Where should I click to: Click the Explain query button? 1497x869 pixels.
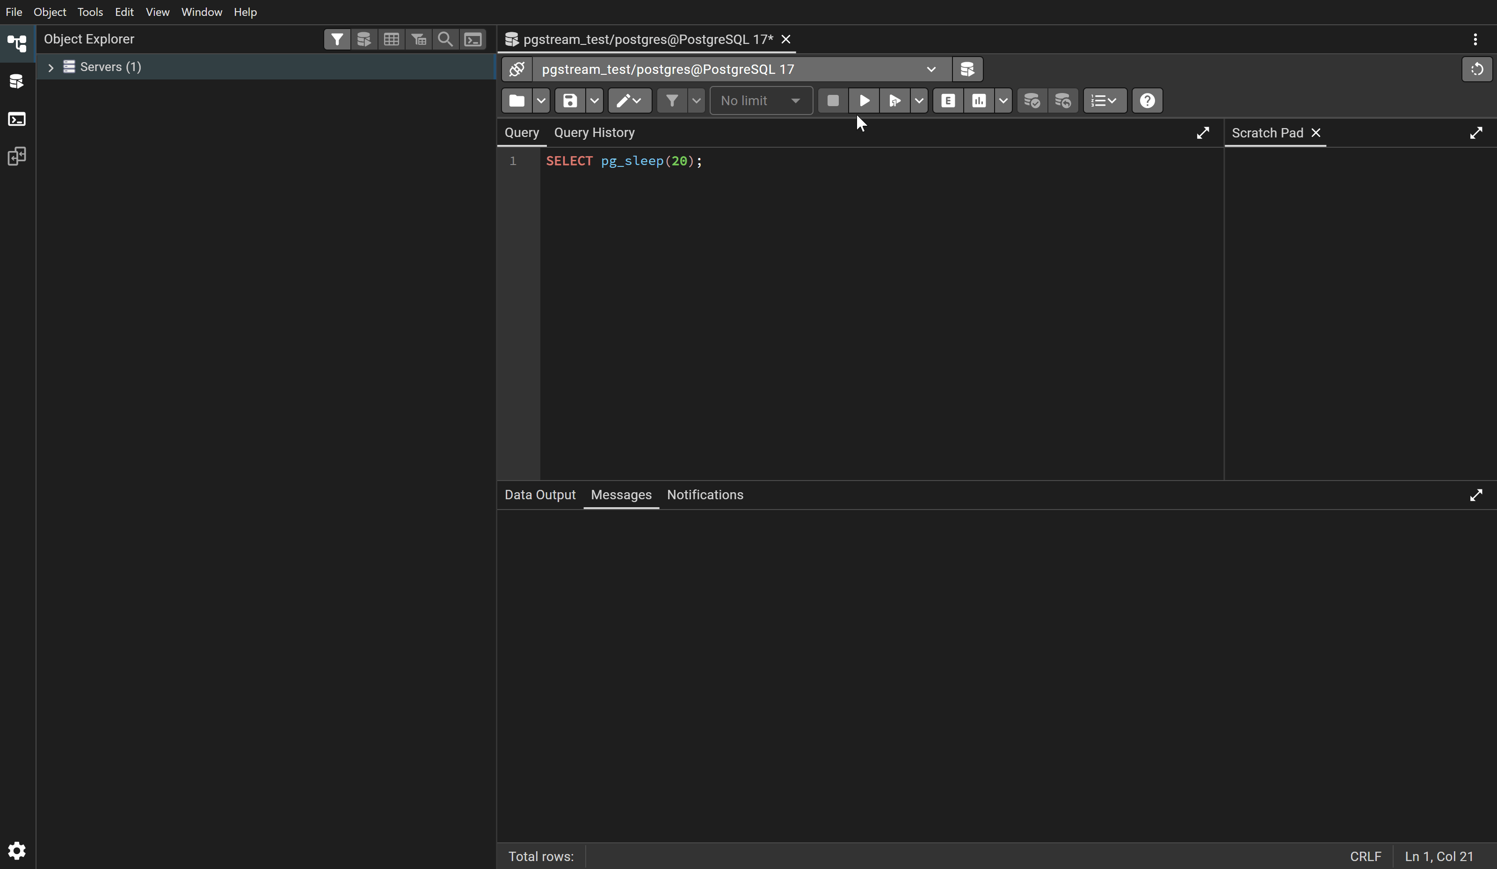coord(948,101)
